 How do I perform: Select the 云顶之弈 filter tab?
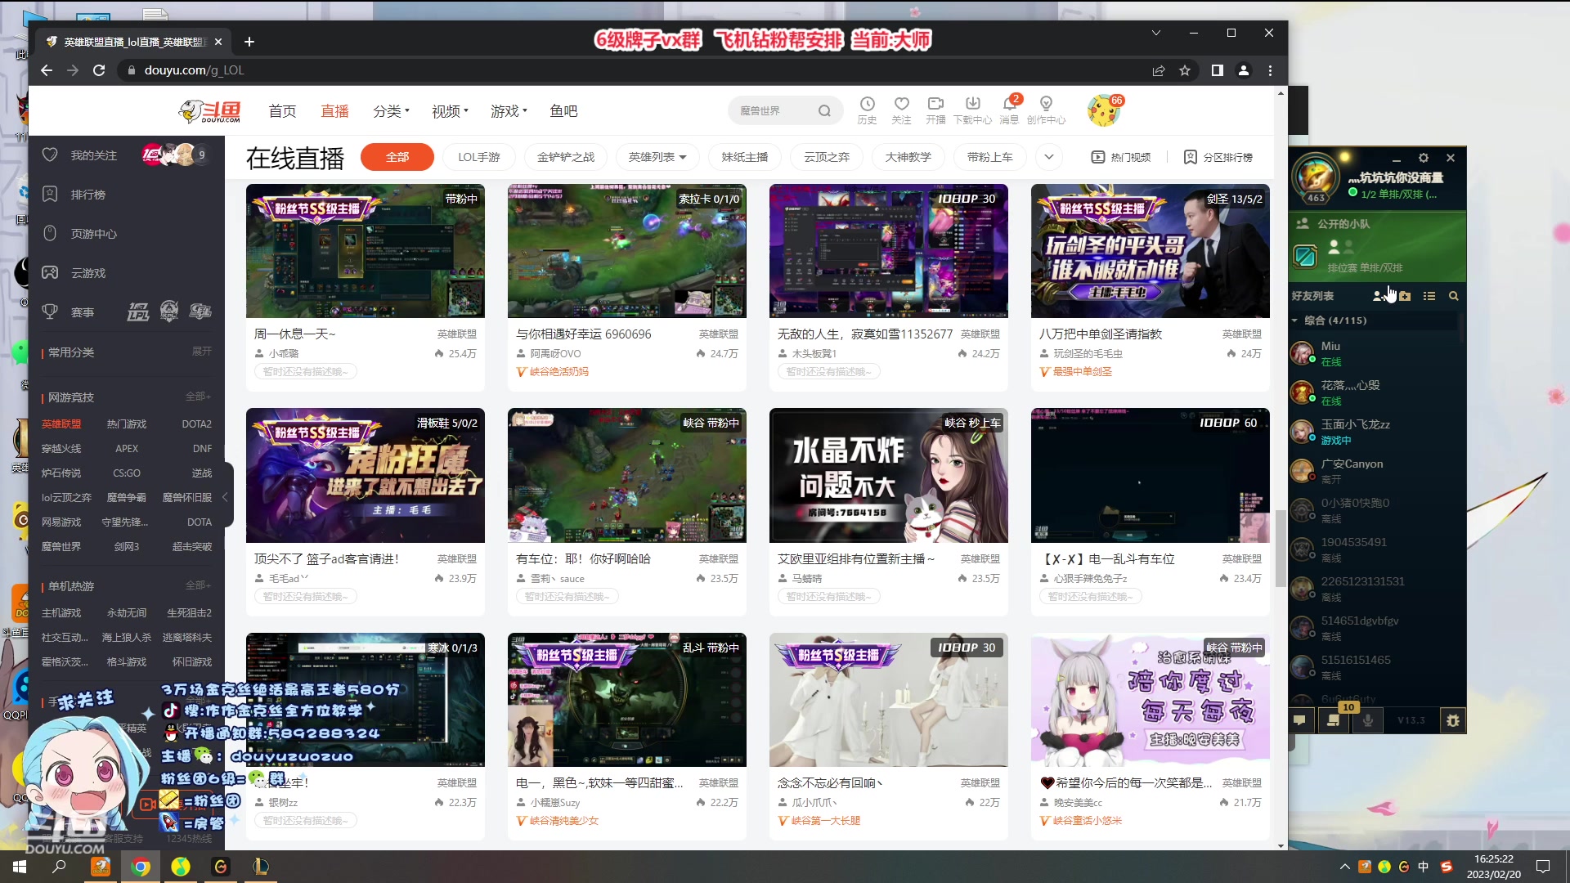coord(827,157)
